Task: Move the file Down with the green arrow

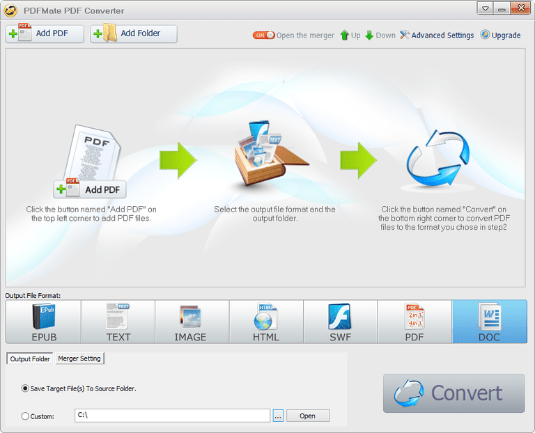Action: click(x=380, y=35)
